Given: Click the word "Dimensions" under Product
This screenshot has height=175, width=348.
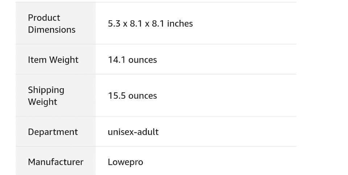Looking at the screenshot, I should point(52,30).
